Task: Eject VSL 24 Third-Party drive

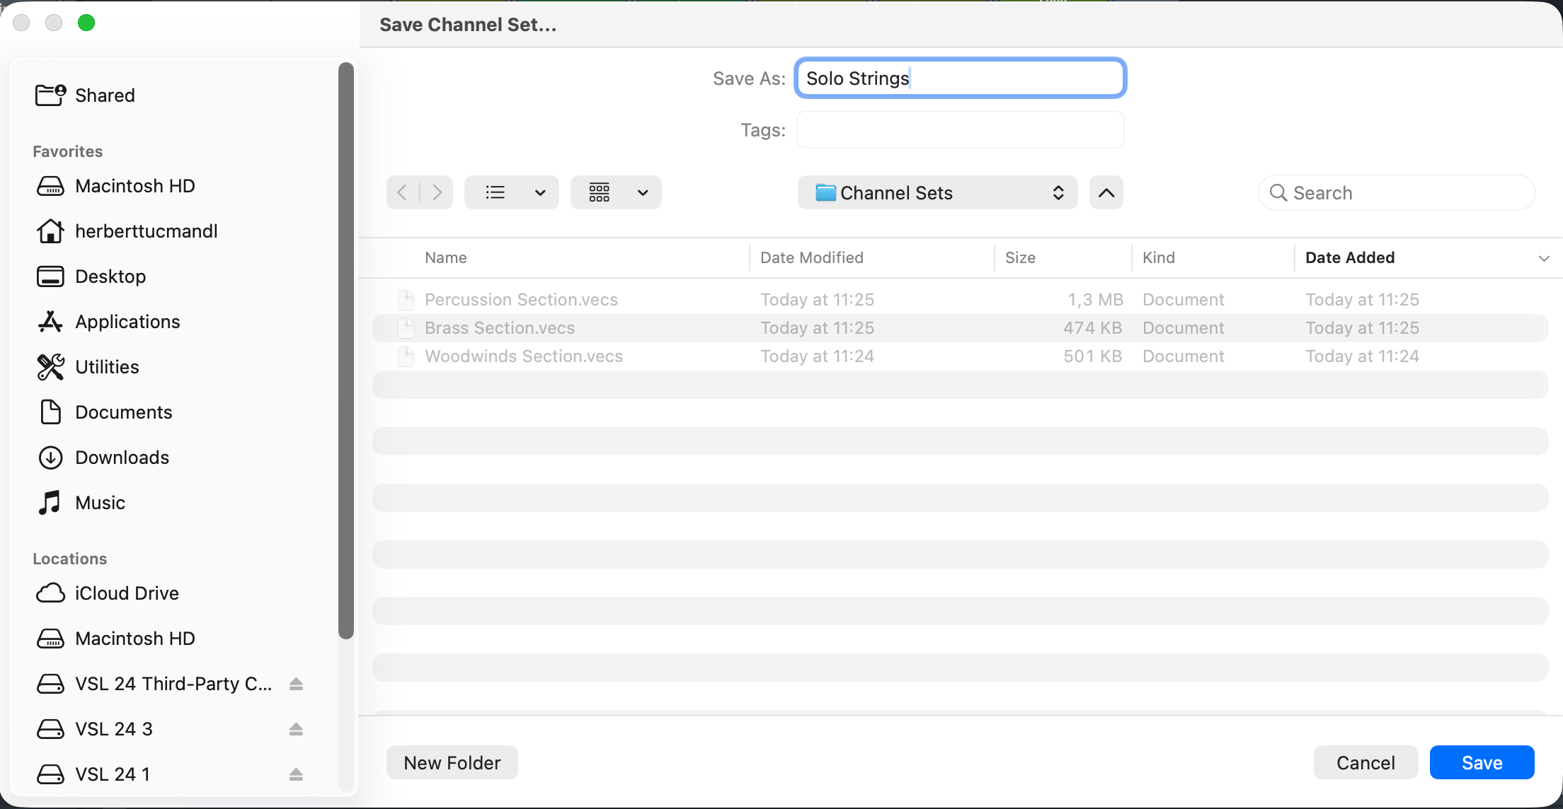Action: 296,684
